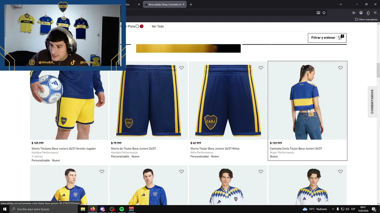Open the COMENTARIOS feedback side tab
Viewport: 380px width, 213px height.
coord(372,101)
